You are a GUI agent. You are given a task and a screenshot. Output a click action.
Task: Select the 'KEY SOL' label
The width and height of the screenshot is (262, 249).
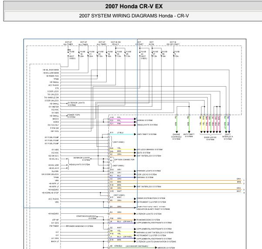[x=55, y=131]
